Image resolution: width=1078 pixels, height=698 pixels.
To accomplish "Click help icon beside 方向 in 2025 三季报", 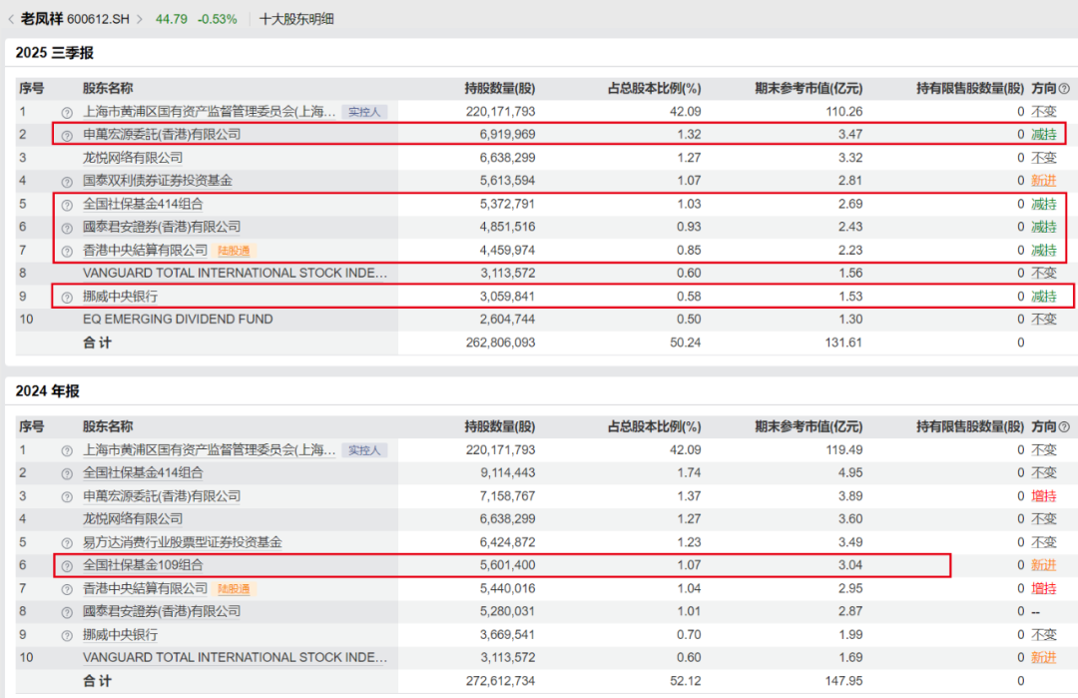I will (x=1064, y=89).
